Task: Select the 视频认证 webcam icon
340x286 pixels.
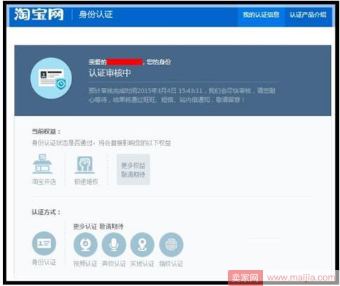Action: (86, 245)
